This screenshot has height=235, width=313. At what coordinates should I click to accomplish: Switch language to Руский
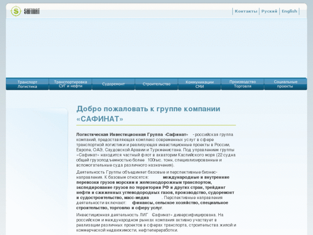pos(269,11)
